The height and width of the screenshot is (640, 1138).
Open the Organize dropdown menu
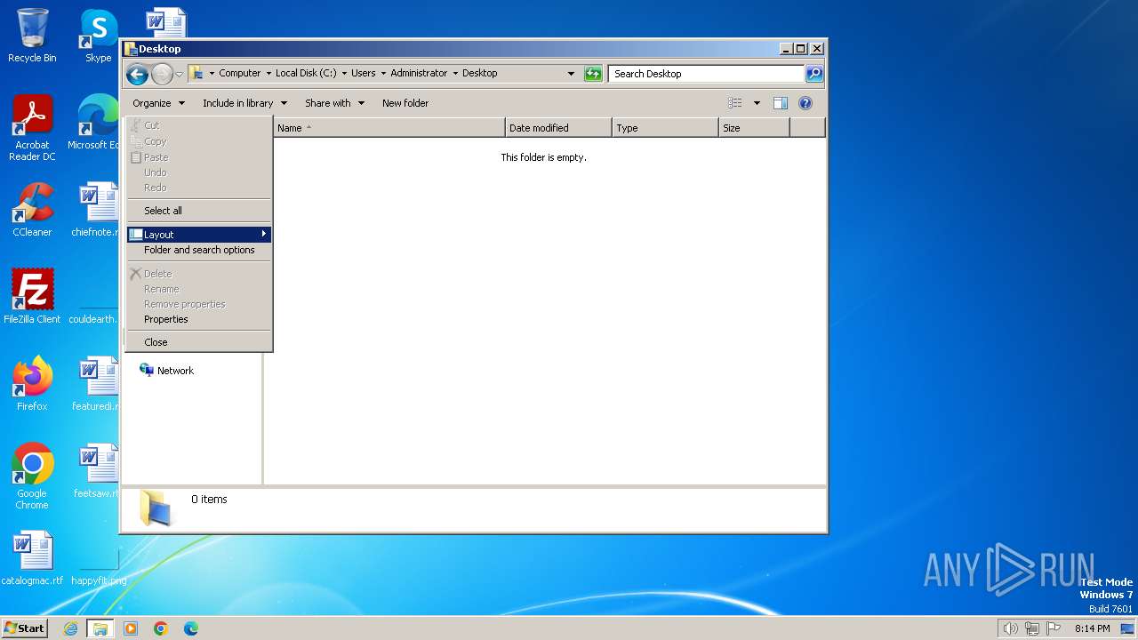(158, 103)
